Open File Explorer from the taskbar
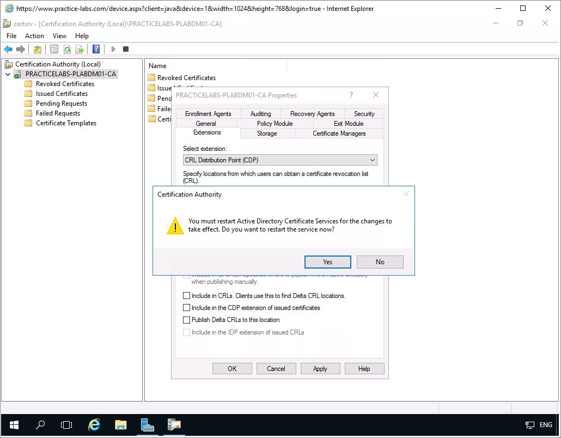This screenshot has height=438, width=561. tap(120, 425)
